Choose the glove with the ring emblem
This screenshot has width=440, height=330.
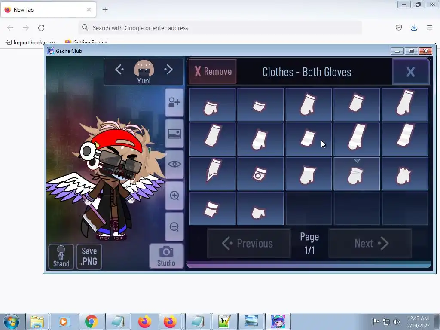(x=260, y=174)
